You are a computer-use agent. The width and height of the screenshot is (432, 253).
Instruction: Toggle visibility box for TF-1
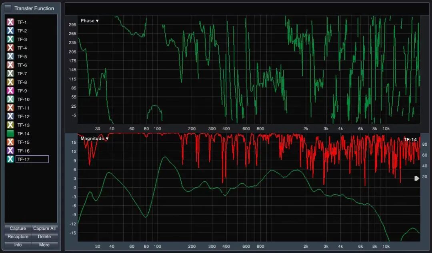(x=10, y=22)
